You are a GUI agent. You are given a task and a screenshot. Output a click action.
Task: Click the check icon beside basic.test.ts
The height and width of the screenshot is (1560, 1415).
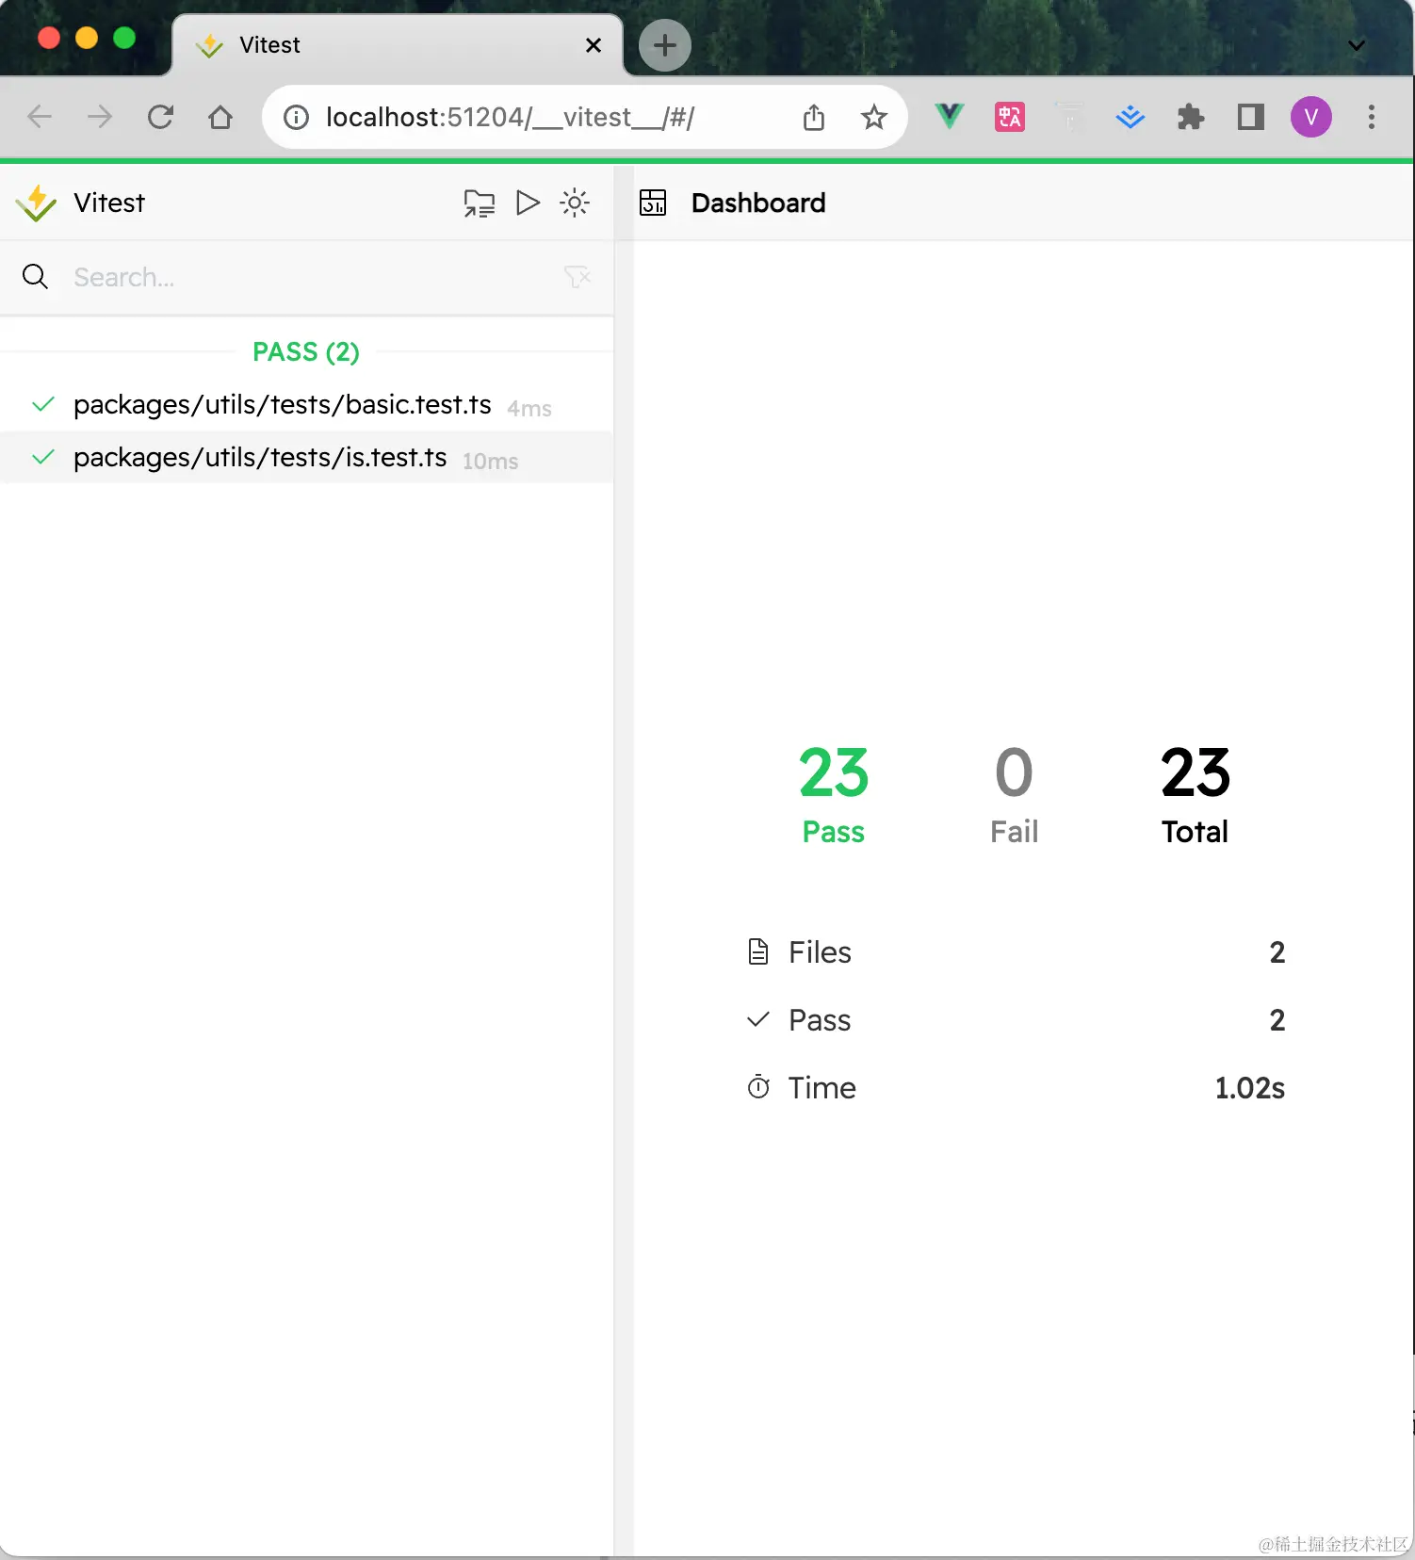[43, 405]
